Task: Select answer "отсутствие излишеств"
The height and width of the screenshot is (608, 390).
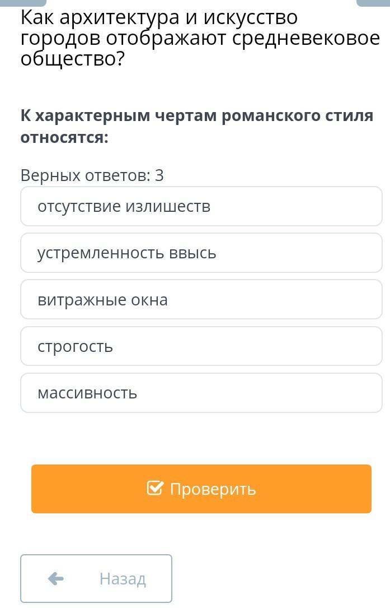Action: (x=201, y=206)
